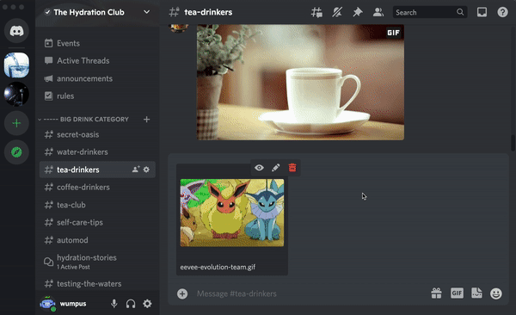The width and height of the screenshot is (516, 315).
Task: Spoiler attachment with eye icon
Action: tap(259, 168)
